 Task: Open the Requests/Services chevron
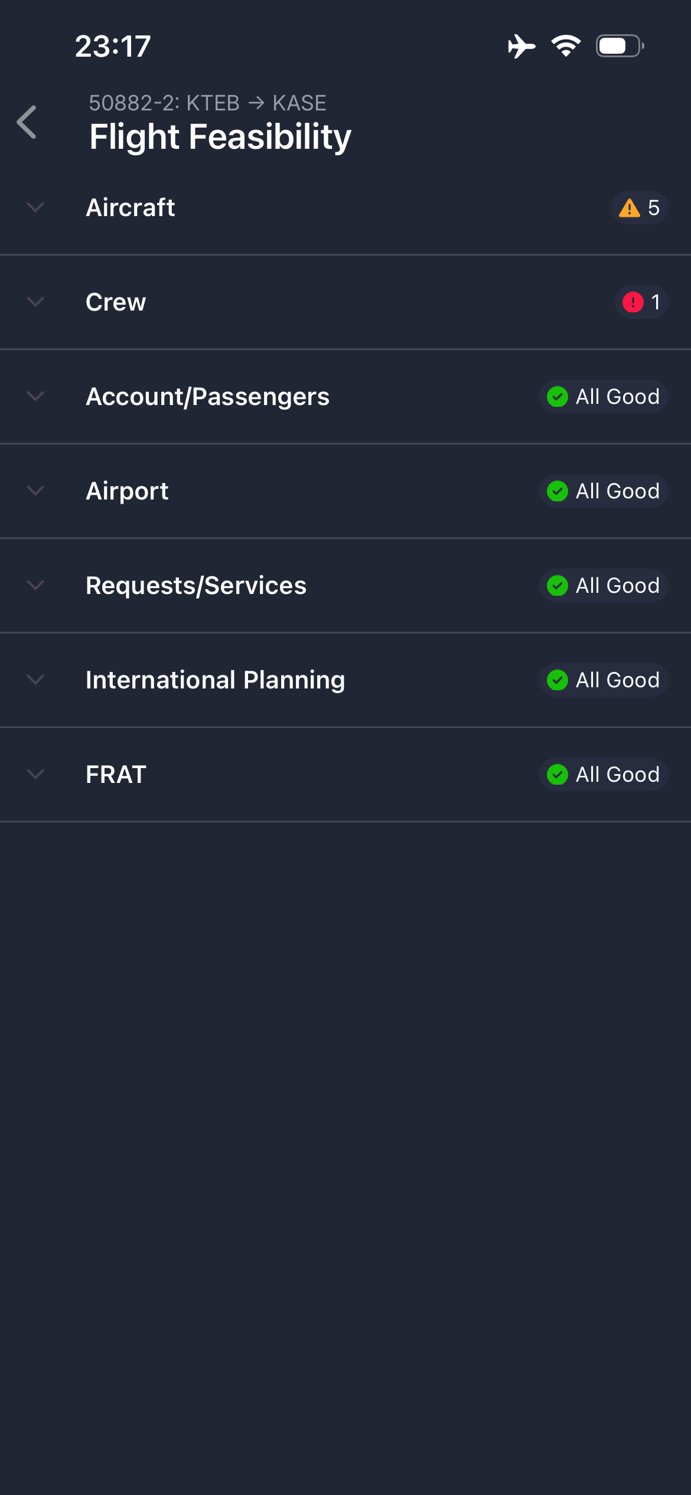tap(35, 586)
